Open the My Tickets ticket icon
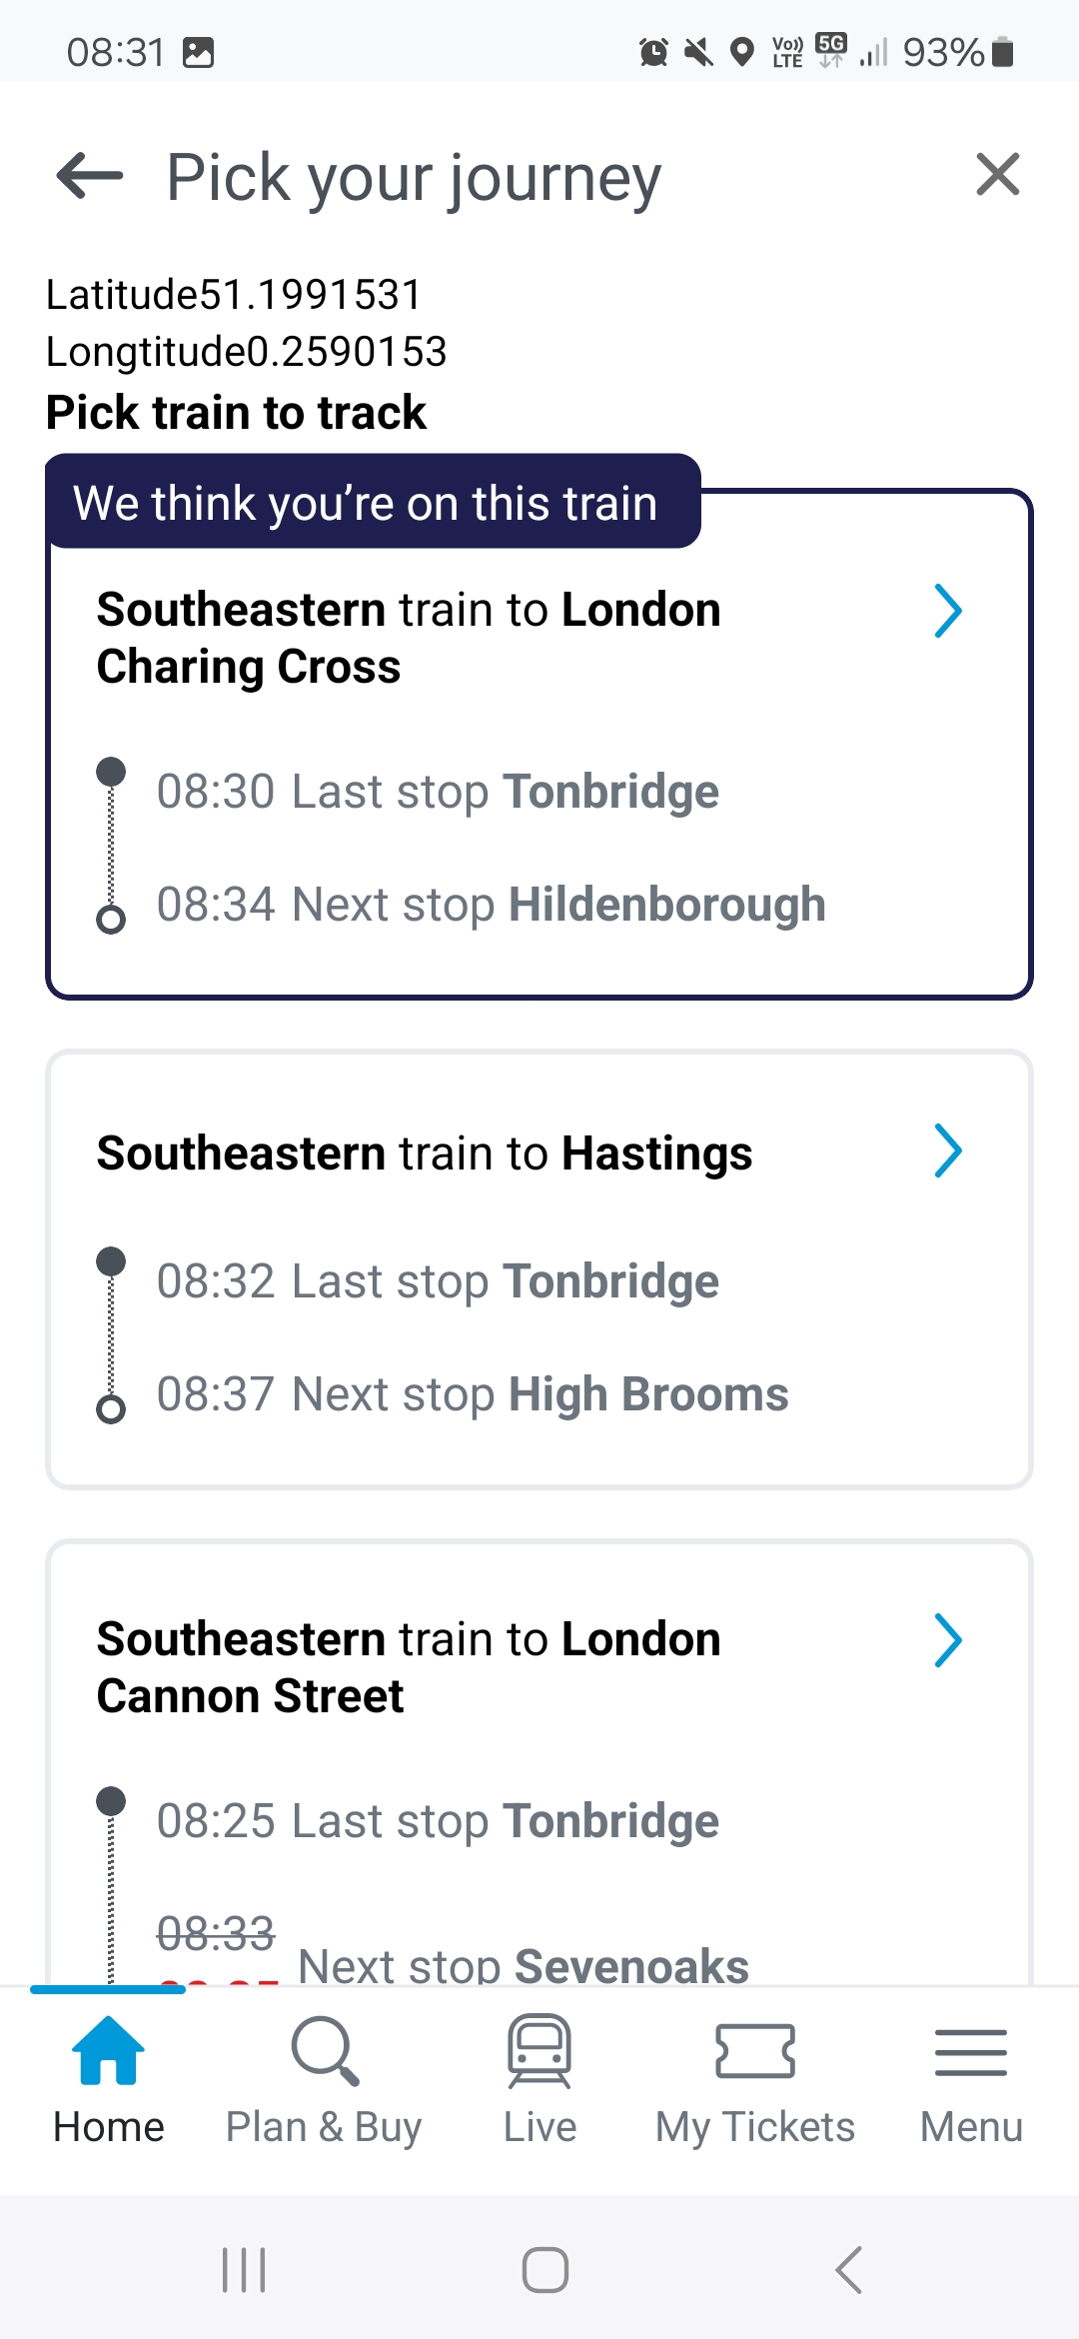Screen dimensions: 1079x2339 tap(755, 2051)
